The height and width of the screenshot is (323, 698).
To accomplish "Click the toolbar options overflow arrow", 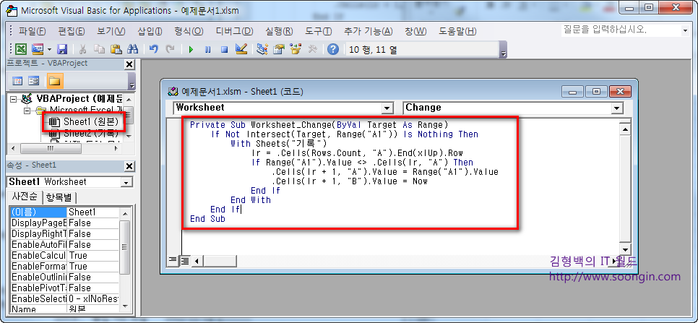I will pyautogui.click(x=504, y=50).
